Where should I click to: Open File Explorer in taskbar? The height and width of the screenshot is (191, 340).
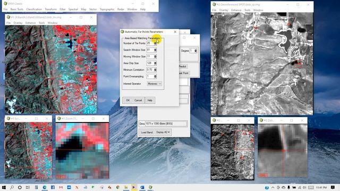126,187
